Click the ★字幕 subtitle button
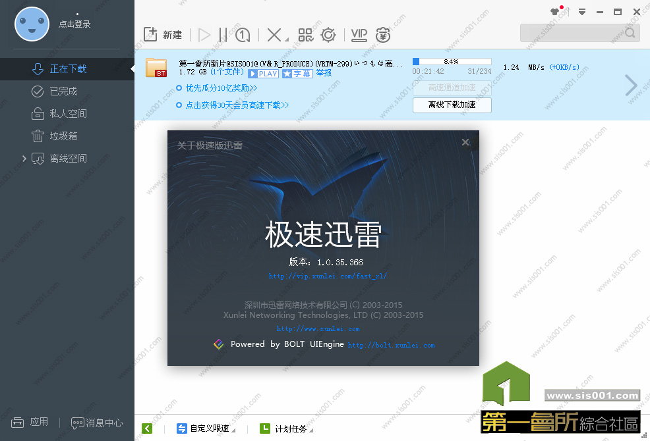Image resolution: width=650 pixels, height=441 pixels. pos(297,74)
